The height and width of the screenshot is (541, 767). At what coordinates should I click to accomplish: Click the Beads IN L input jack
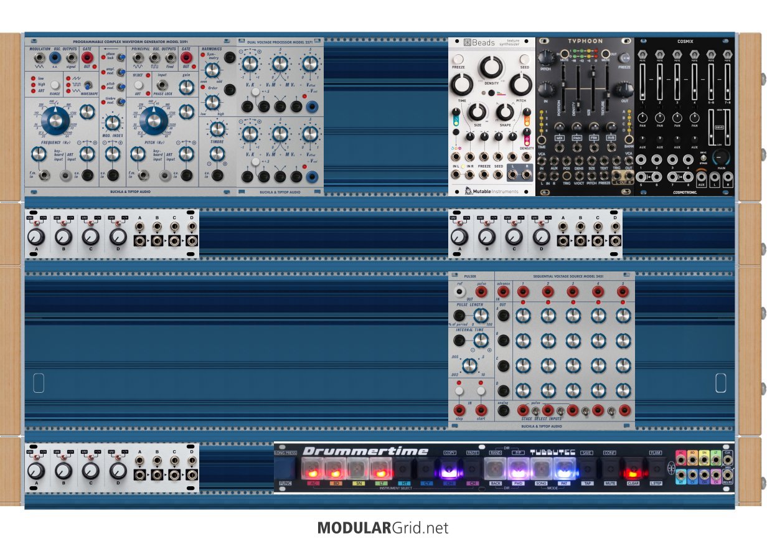click(456, 175)
